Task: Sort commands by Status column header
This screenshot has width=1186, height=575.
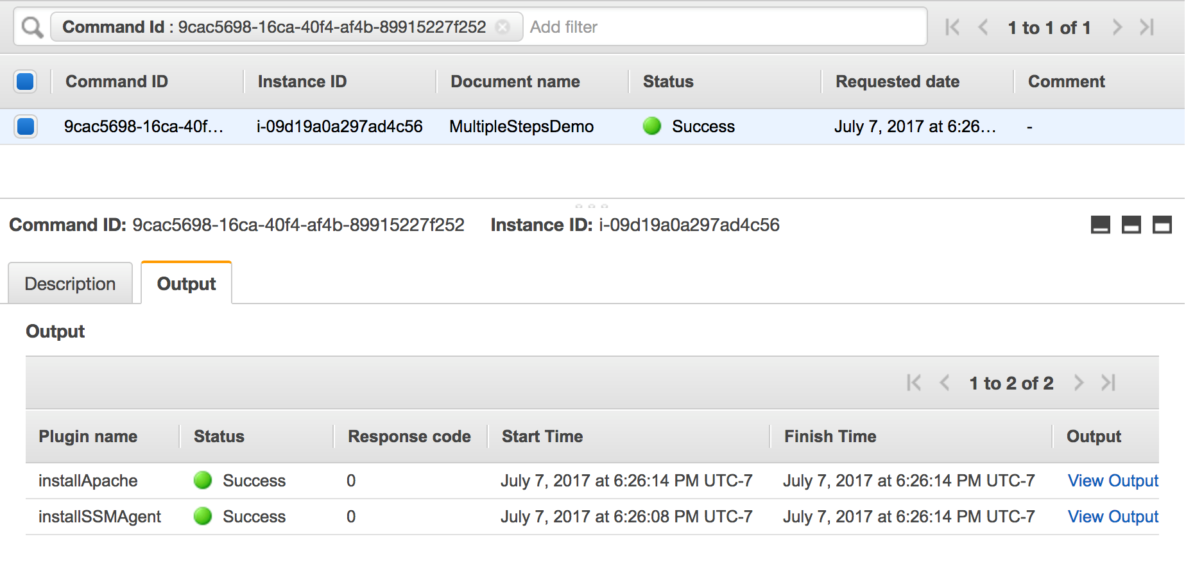Action: coord(668,82)
